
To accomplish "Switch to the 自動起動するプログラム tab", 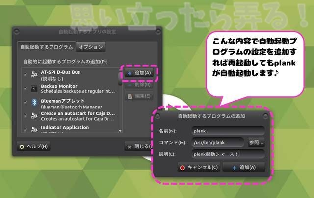I will click(47, 47).
